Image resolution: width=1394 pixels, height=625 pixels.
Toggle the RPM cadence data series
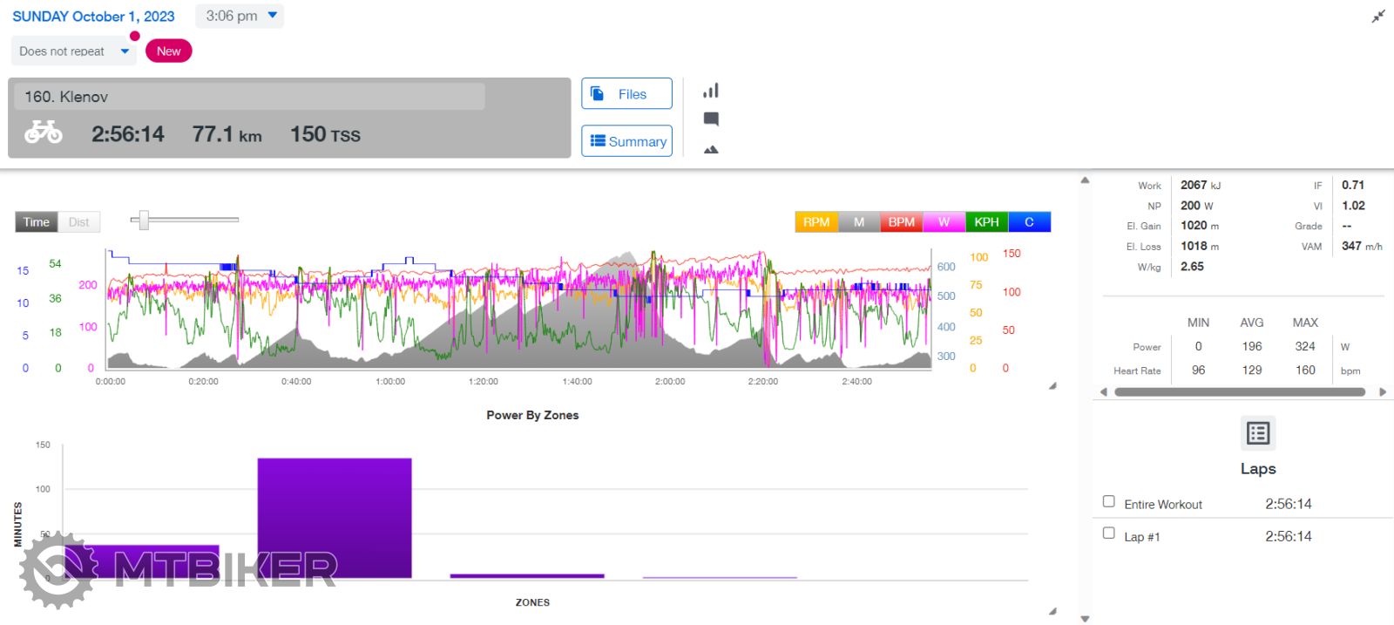(x=816, y=222)
